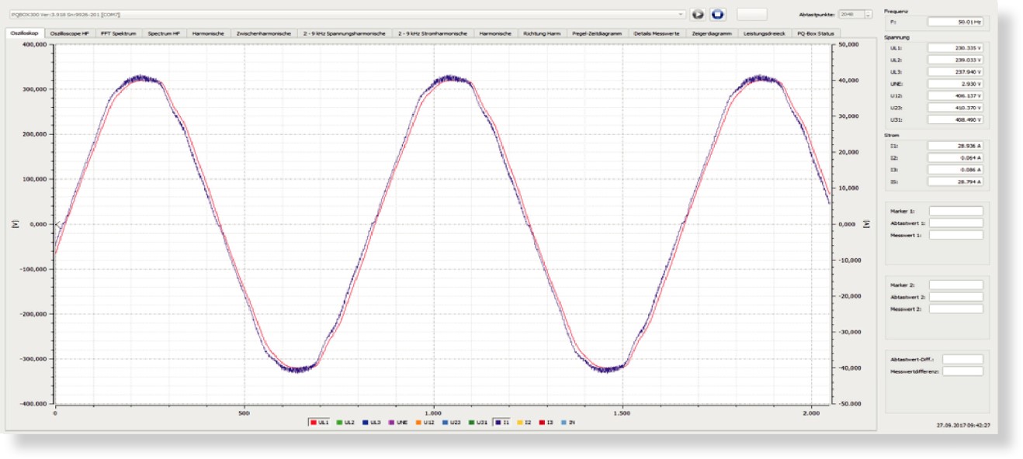The image size is (1023, 459).
Task: Open the Oszilloscope HF tab
Action: (x=71, y=33)
